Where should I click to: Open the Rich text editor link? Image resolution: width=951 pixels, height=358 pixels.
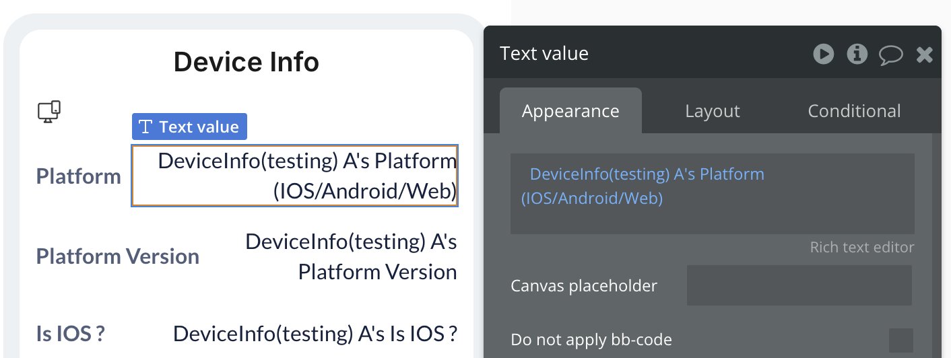(x=862, y=248)
